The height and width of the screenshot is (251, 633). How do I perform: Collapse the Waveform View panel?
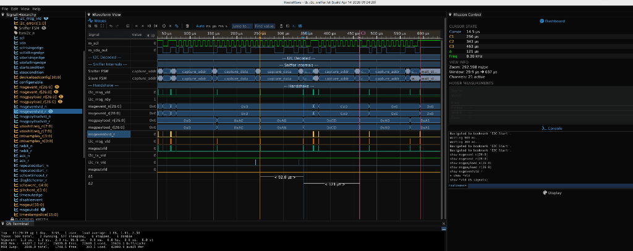coord(89,14)
